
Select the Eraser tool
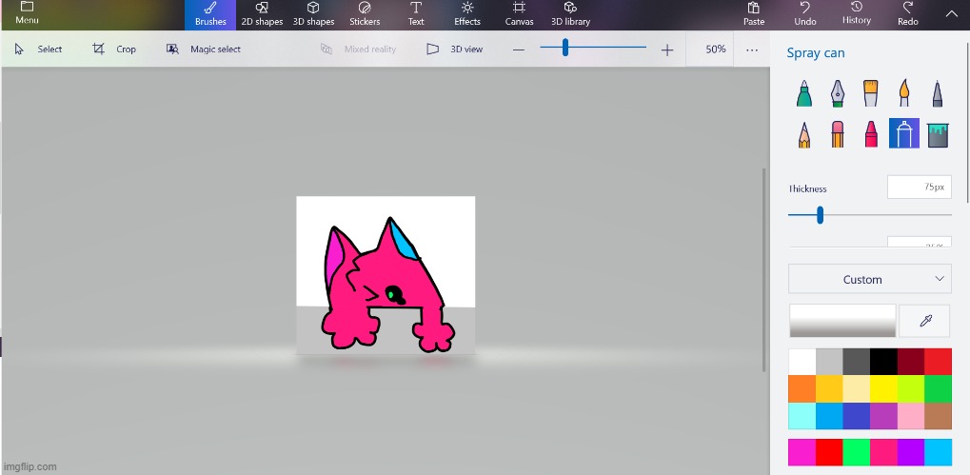point(838,133)
